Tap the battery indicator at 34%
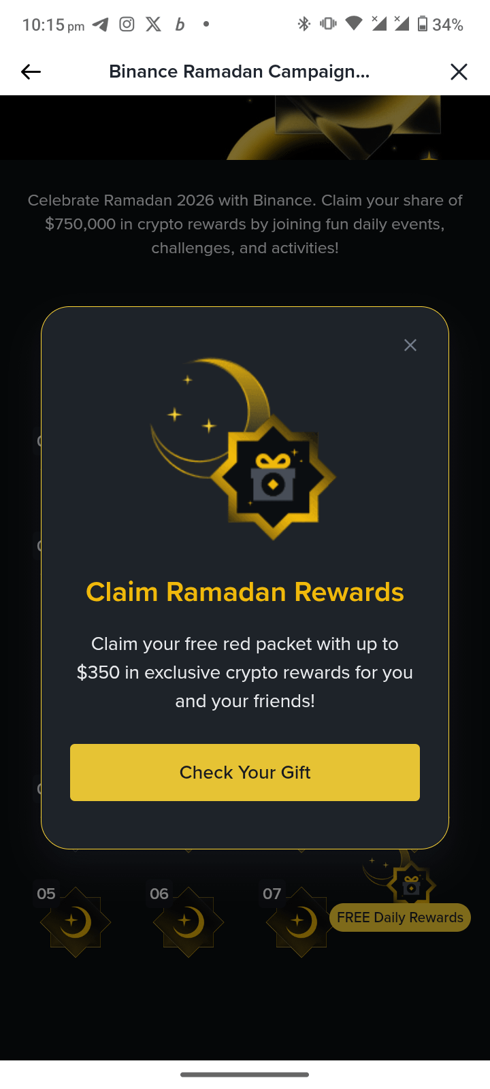 pyautogui.click(x=440, y=25)
